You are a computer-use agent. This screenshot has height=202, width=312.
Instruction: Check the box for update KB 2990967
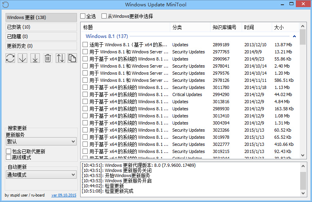point(85,59)
